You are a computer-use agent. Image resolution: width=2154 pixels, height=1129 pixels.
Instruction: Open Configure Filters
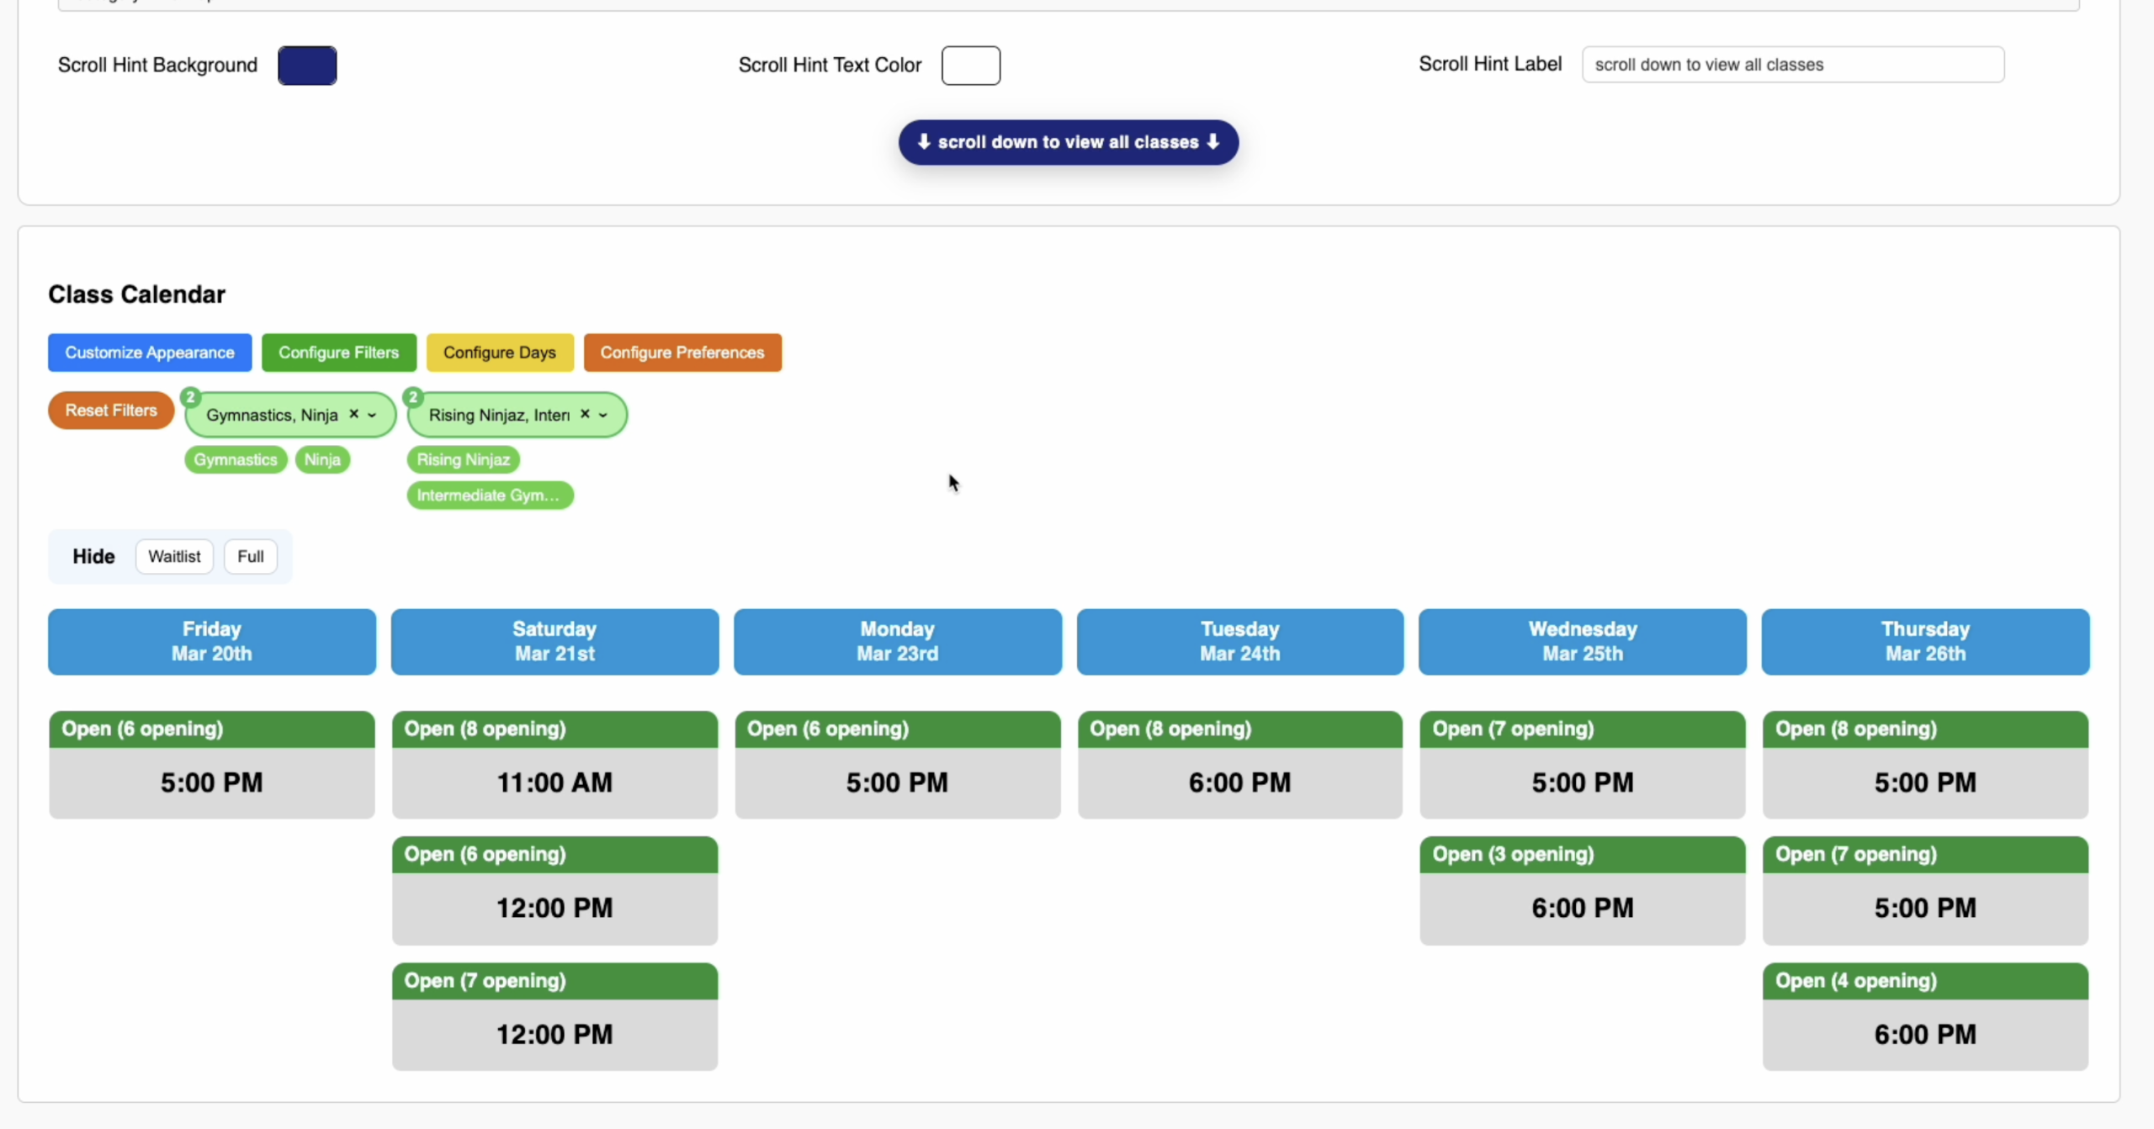pos(339,352)
